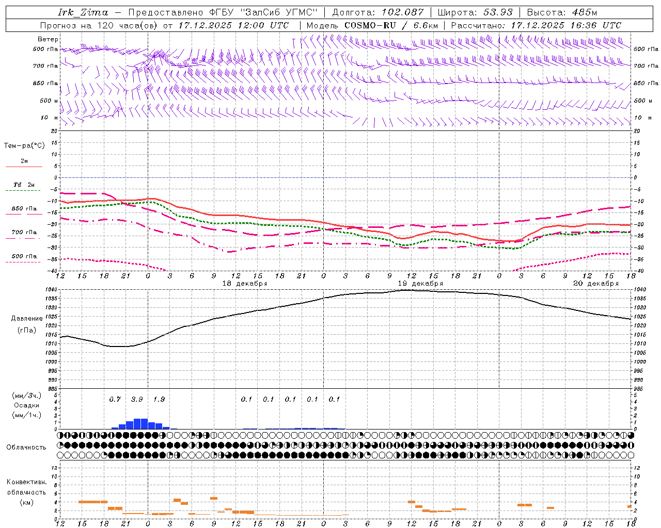The height and width of the screenshot is (528, 661).
Task: Click the dashed line sample under Td 2м
Action: click(23, 190)
